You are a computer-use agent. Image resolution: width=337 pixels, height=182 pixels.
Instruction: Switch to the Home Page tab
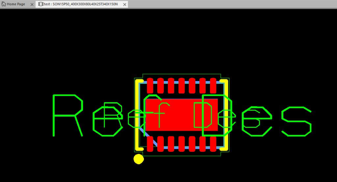16,4
